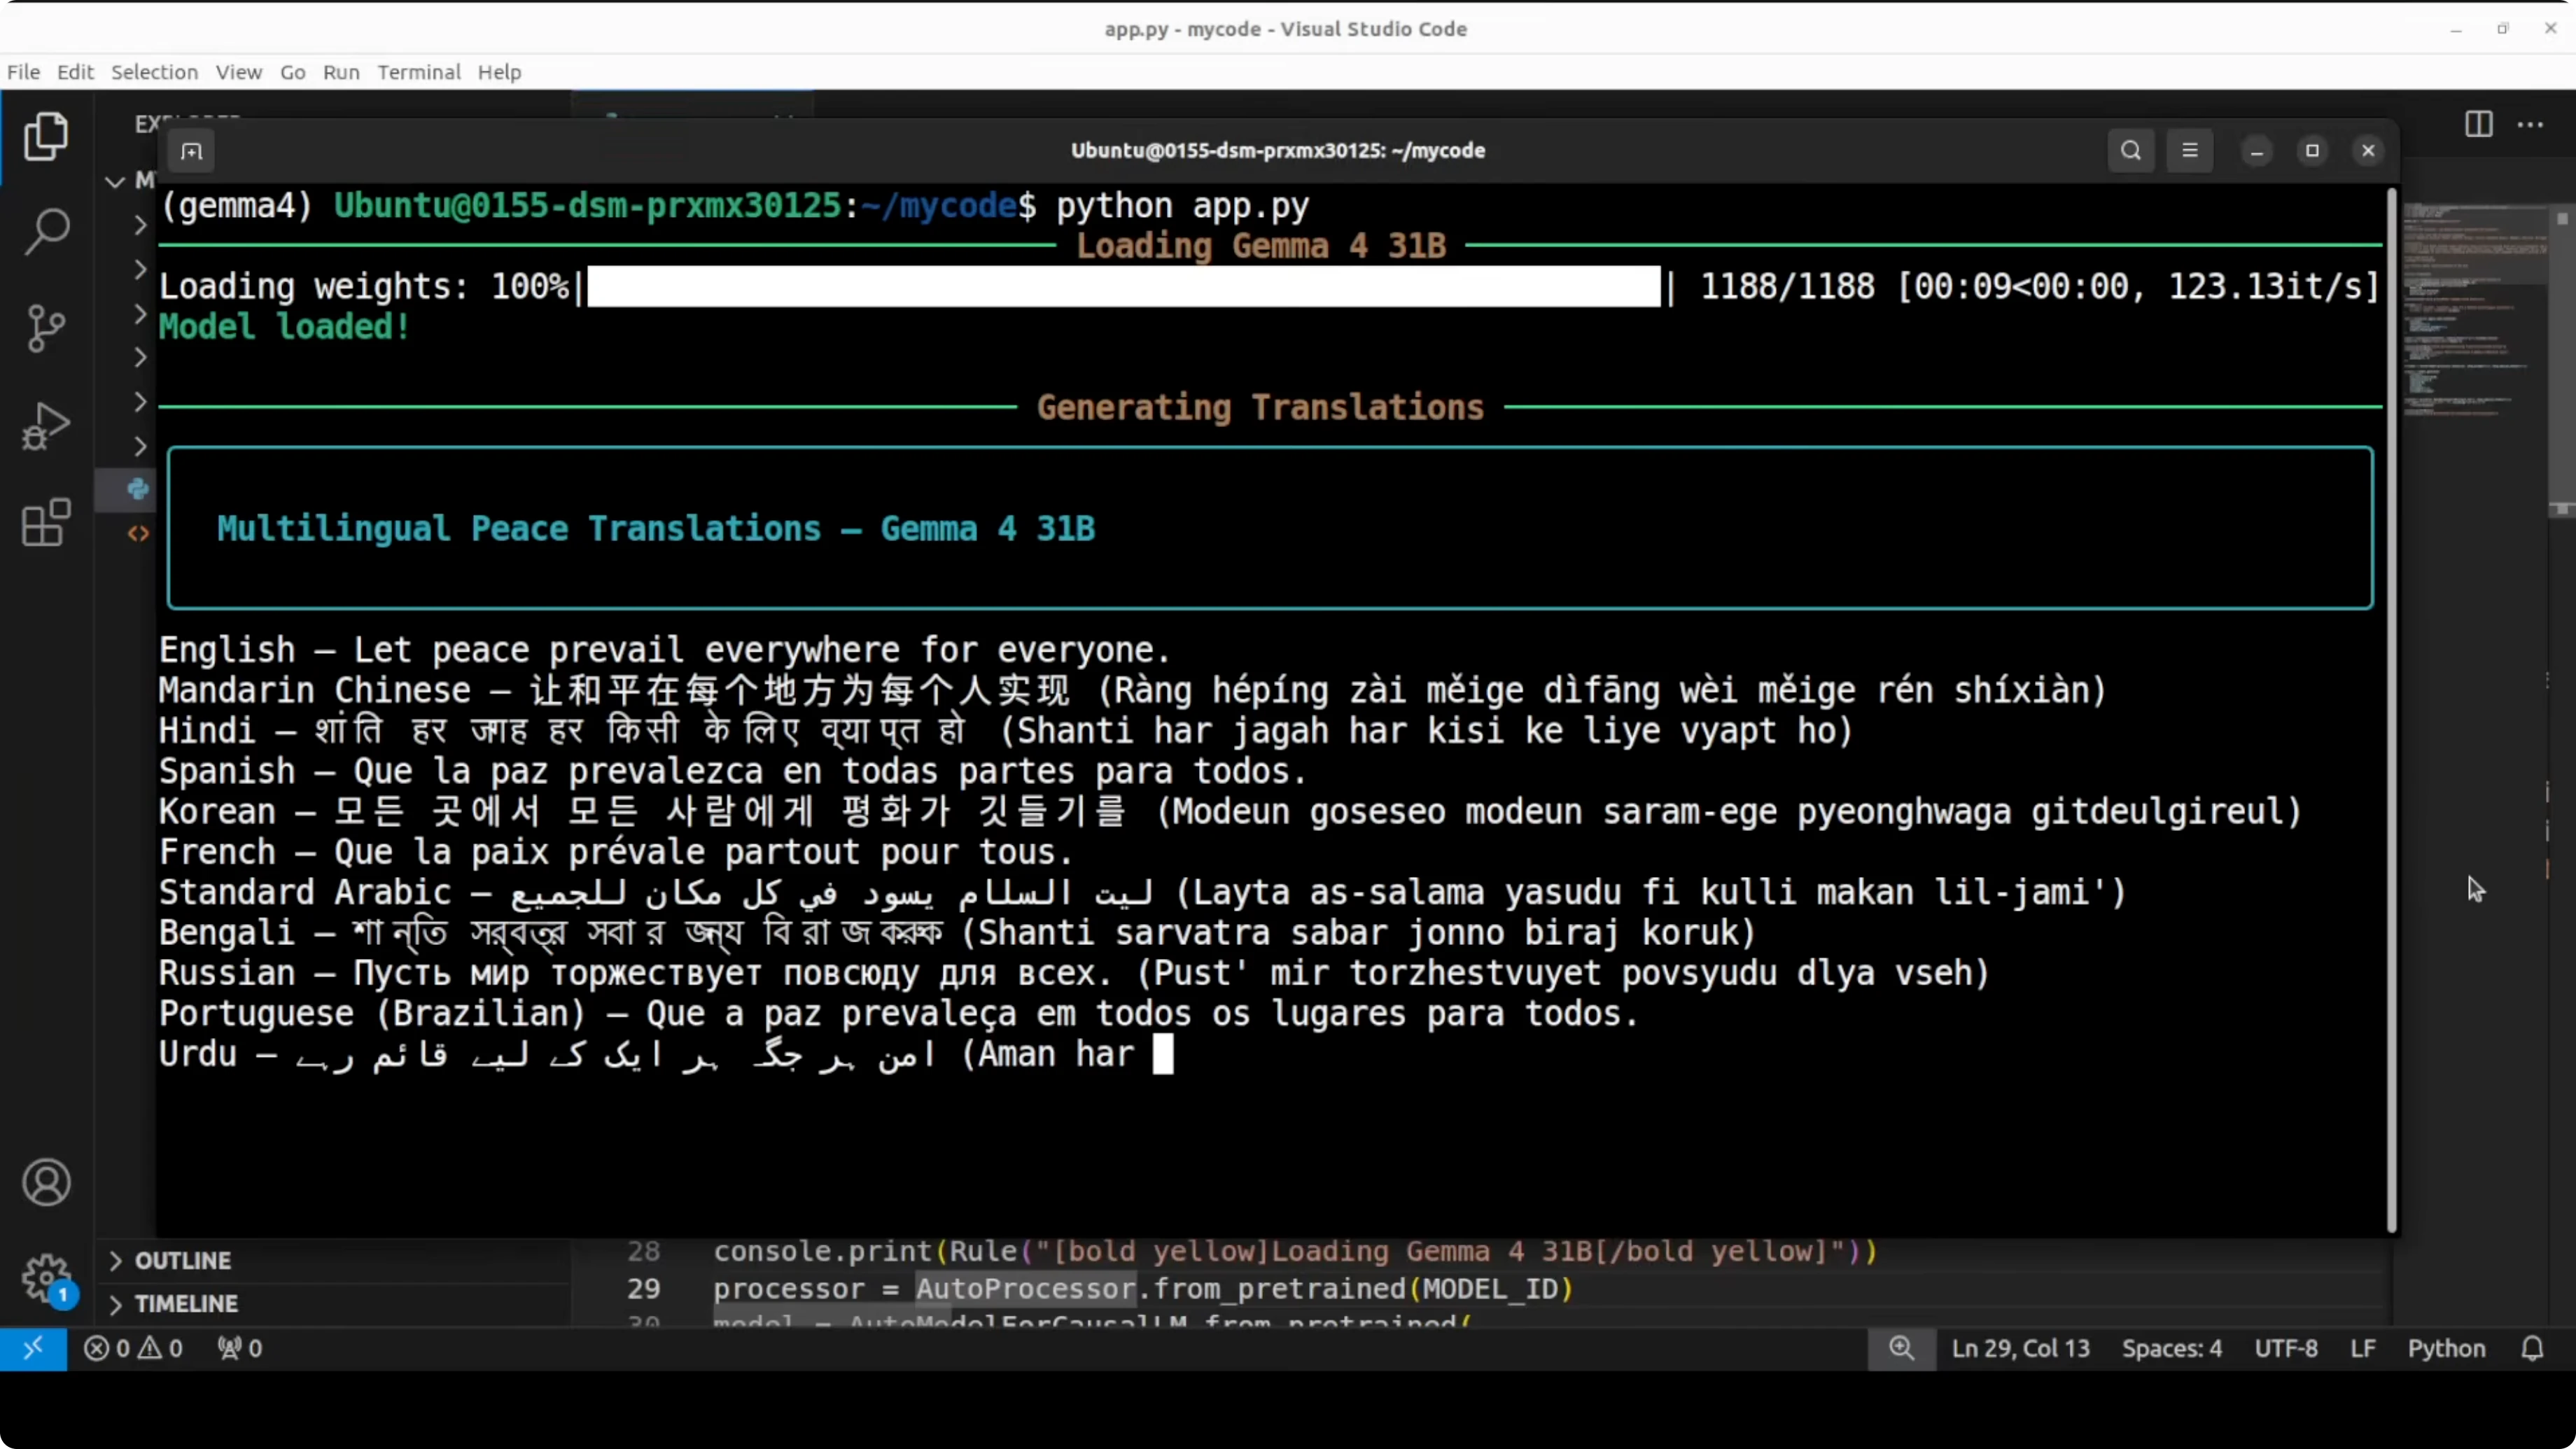Click the terminal window search icon
Image resolution: width=2576 pixels, height=1449 pixels.
point(2131,151)
